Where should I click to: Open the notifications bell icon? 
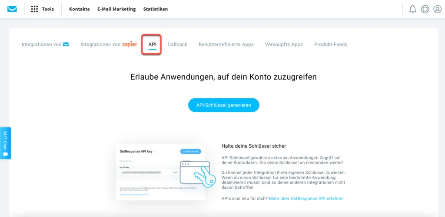click(412, 9)
